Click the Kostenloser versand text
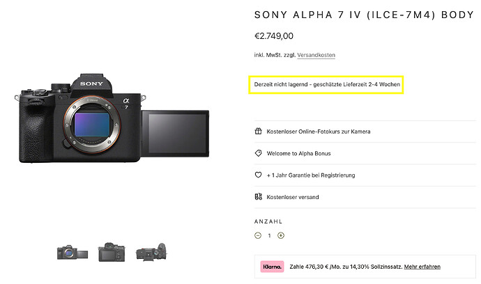 pyautogui.click(x=293, y=197)
